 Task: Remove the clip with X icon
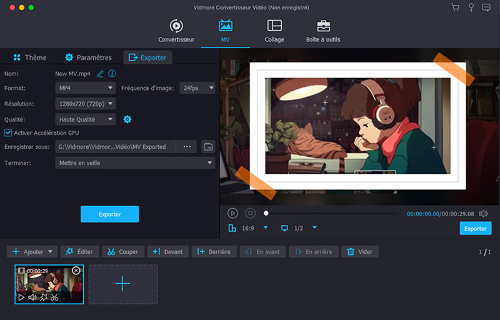[76, 271]
